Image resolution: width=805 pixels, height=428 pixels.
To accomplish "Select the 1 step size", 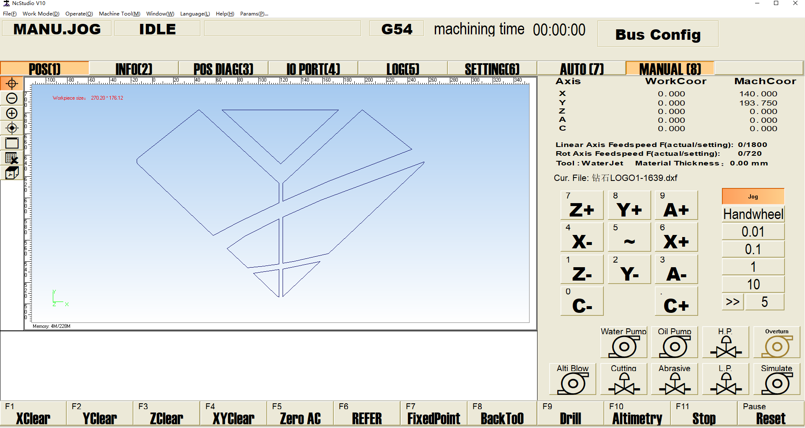I will (753, 267).
